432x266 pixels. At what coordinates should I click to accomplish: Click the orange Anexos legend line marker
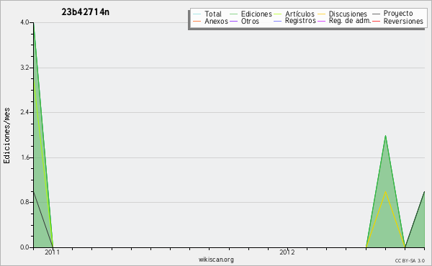(x=197, y=21)
